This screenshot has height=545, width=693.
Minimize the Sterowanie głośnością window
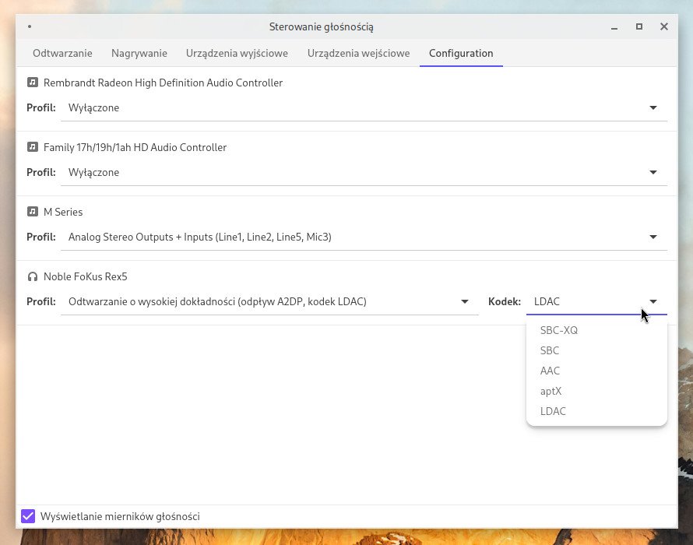point(614,27)
